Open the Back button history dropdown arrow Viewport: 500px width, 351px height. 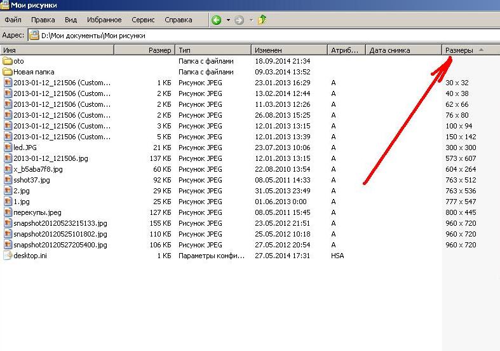(228, 20)
